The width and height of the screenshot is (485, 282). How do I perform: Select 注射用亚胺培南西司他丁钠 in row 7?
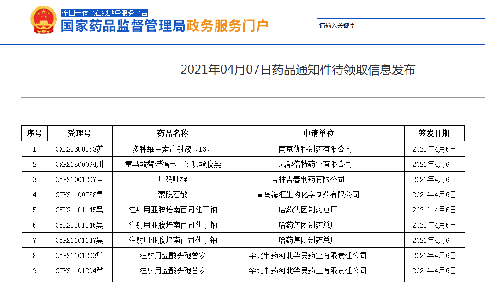point(173,241)
